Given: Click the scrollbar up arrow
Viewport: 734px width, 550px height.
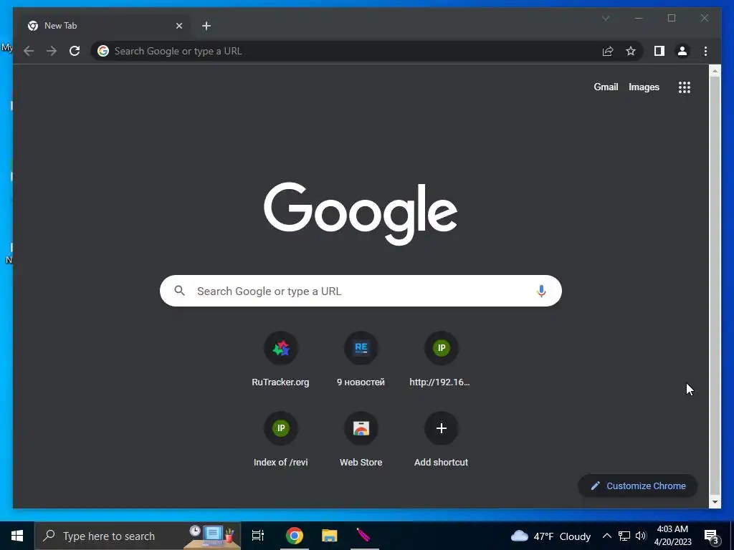Looking at the screenshot, I should (x=715, y=71).
